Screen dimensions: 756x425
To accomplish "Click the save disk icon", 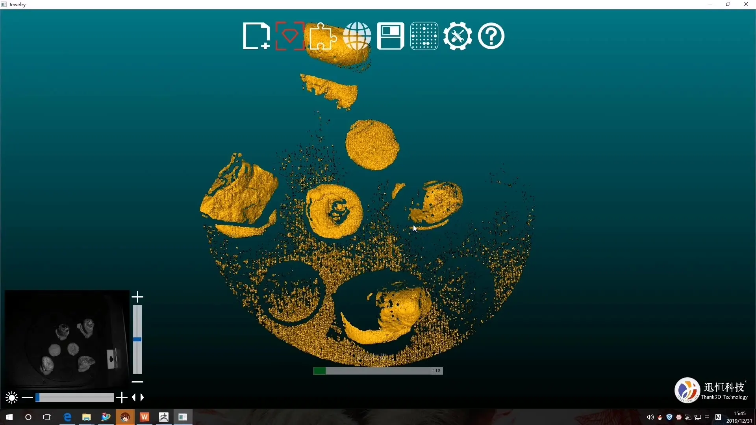I will pyautogui.click(x=390, y=36).
